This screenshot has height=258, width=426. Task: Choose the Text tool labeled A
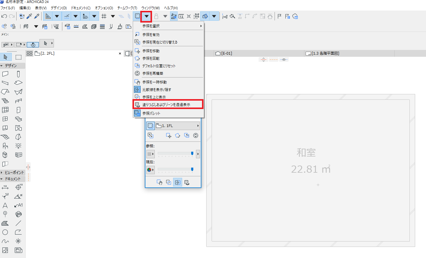click(5, 205)
